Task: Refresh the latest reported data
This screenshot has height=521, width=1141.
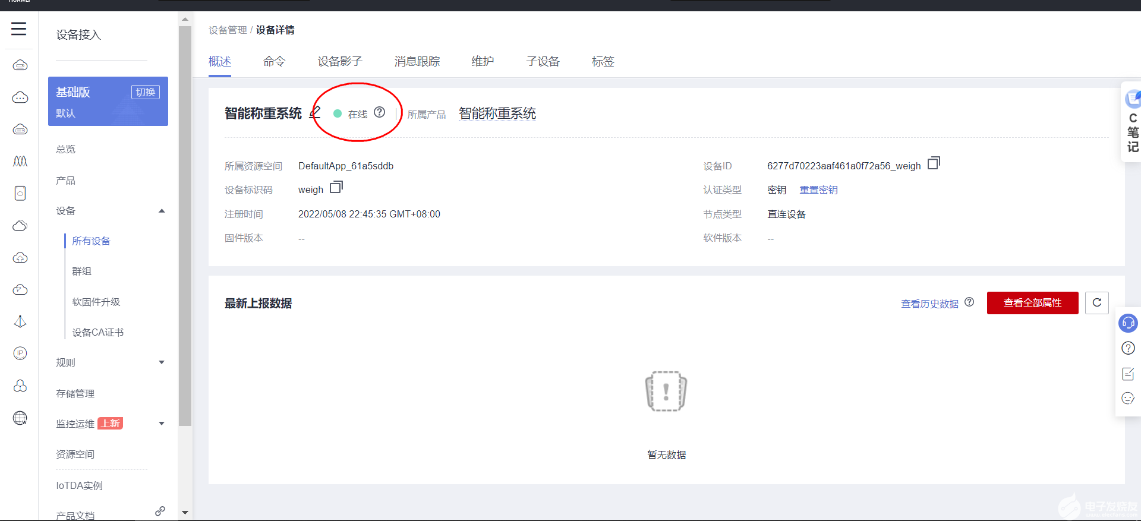Action: (1097, 303)
